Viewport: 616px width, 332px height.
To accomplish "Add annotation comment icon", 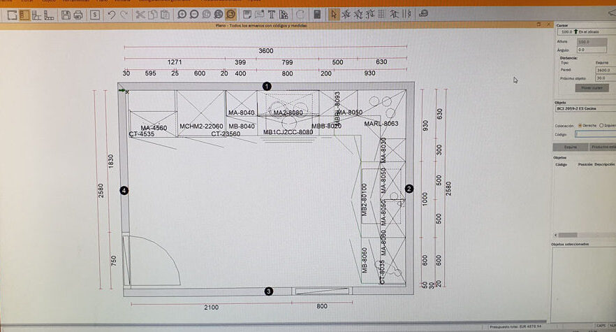I will (x=259, y=15).
